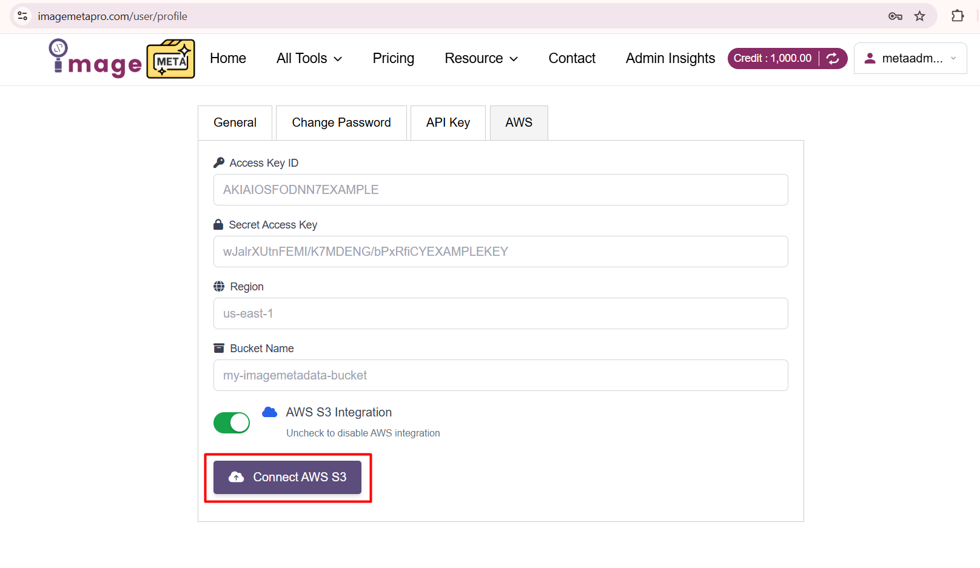Screen dimensions: 980x568
Task: Click the ImageMeta logo
Action: (120, 58)
